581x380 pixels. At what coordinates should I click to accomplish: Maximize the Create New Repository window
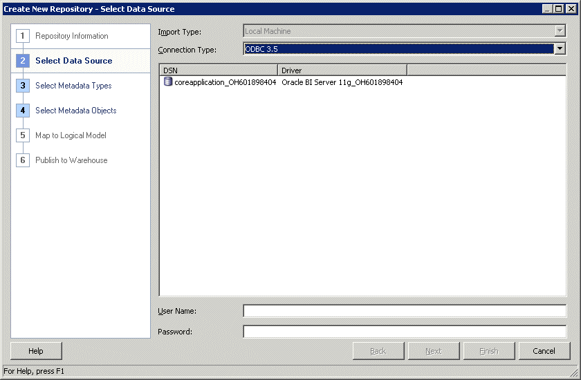point(559,9)
